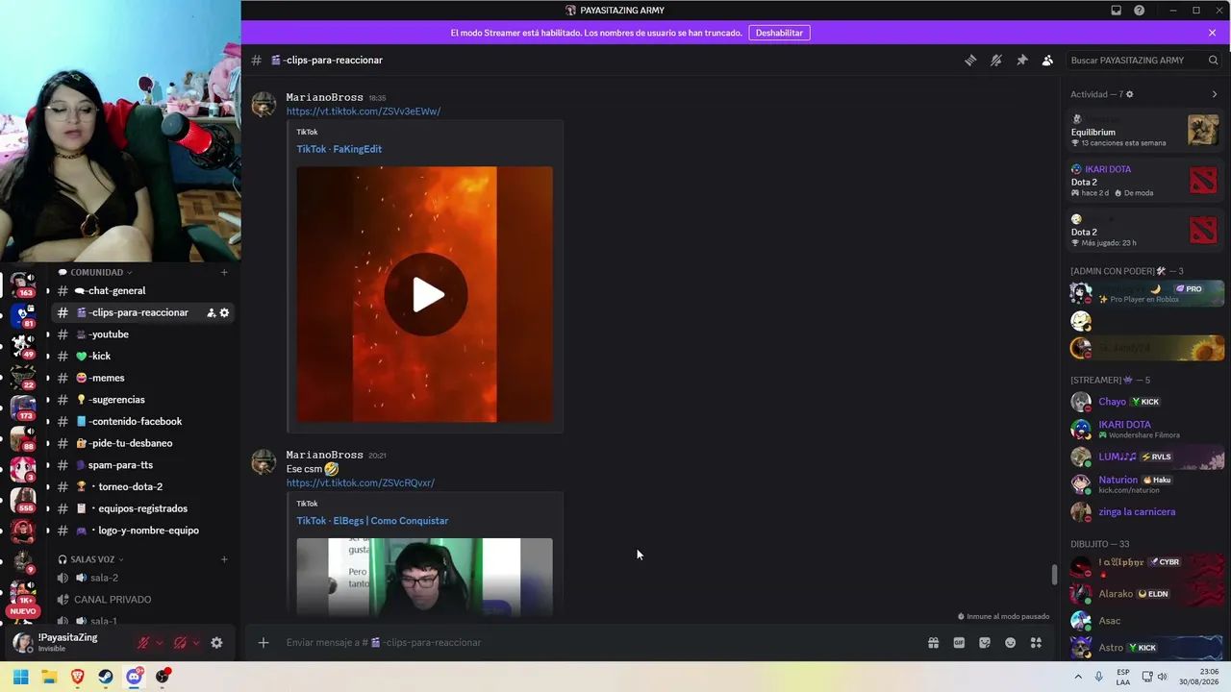Open system volume in the tray
The image size is (1231, 692).
pyautogui.click(x=1162, y=677)
